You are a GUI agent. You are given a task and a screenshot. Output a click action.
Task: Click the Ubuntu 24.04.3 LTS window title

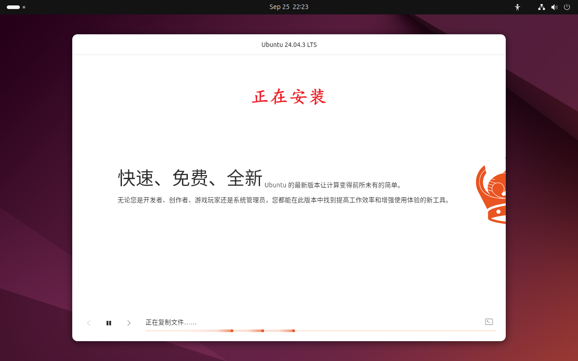(289, 45)
